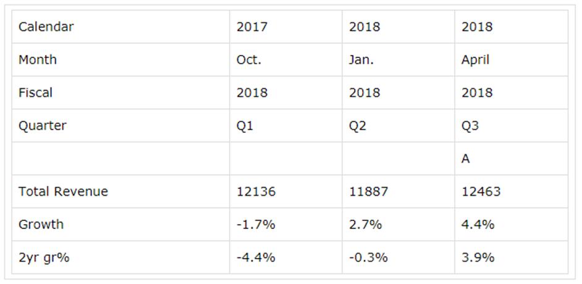The height and width of the screenshot is (284, 582).
Task: Click the Oct. month cell
Action: click(x=249, y=60)
